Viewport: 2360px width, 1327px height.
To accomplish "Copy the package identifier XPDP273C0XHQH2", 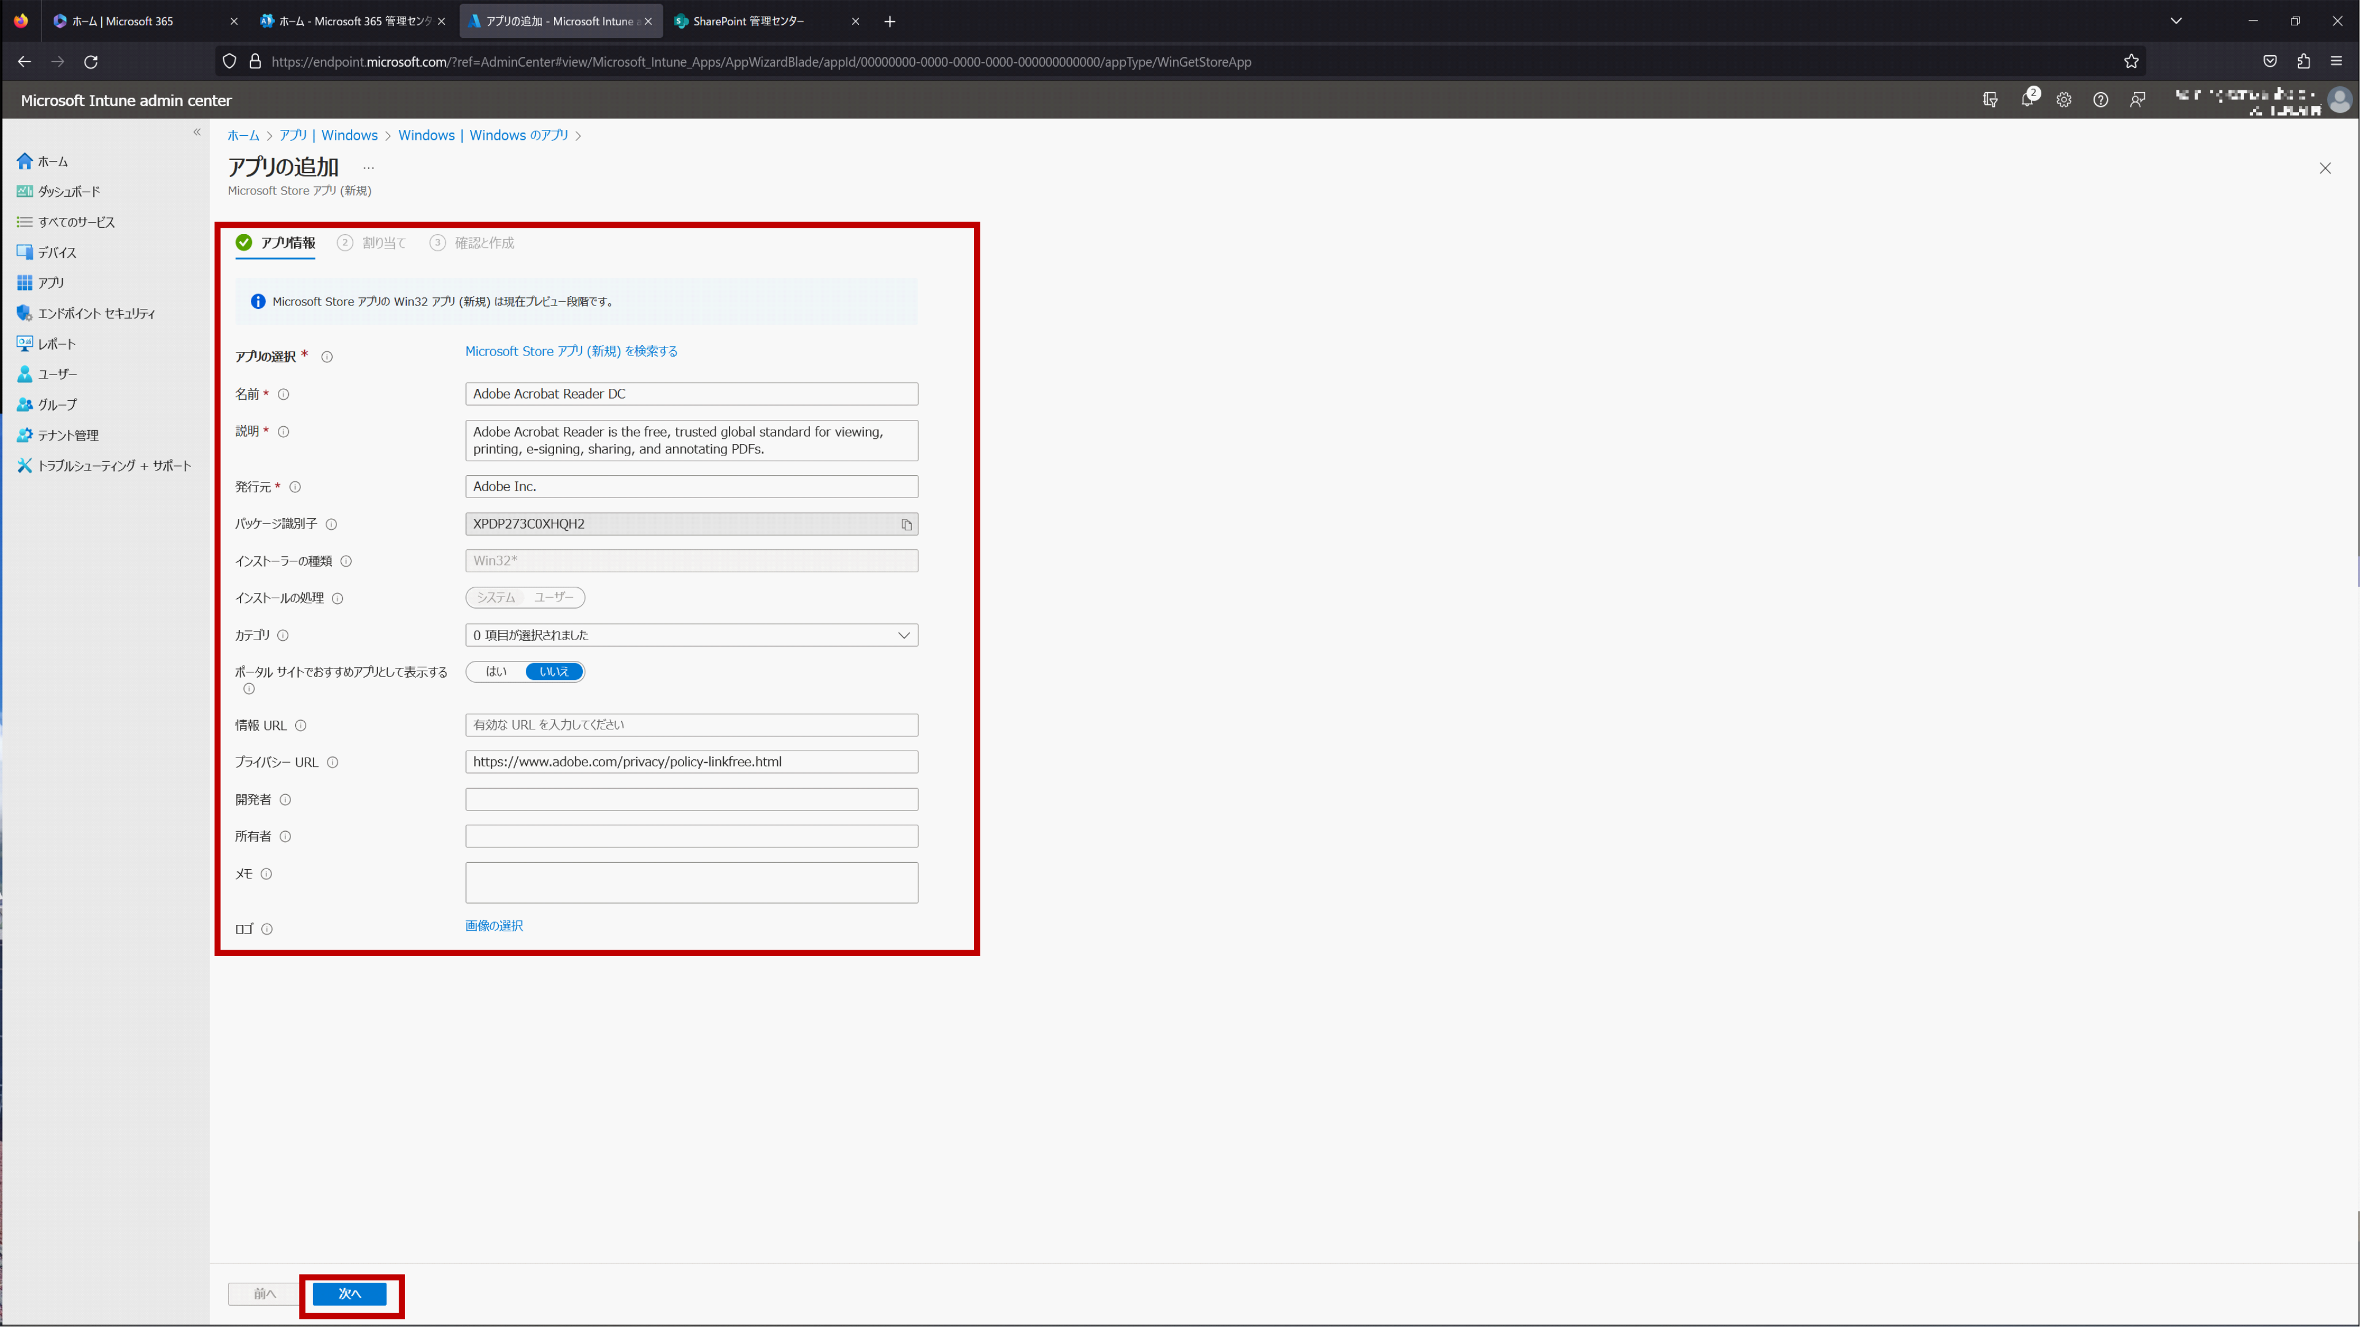I will (906, 525).
